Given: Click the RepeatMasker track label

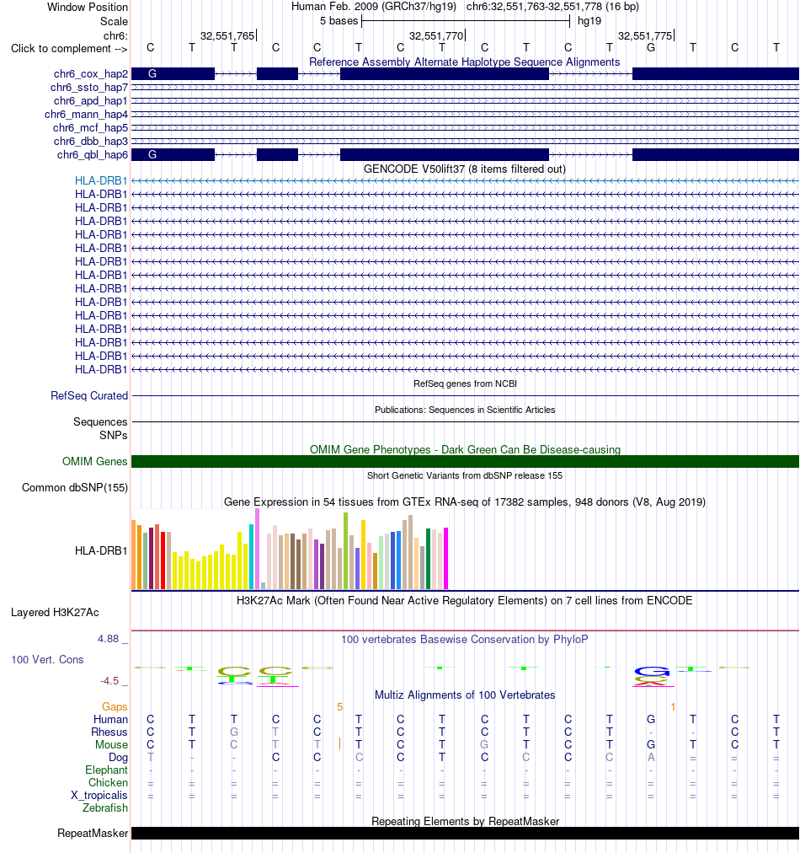Looking at the screenshot, I should coord(93,834).
